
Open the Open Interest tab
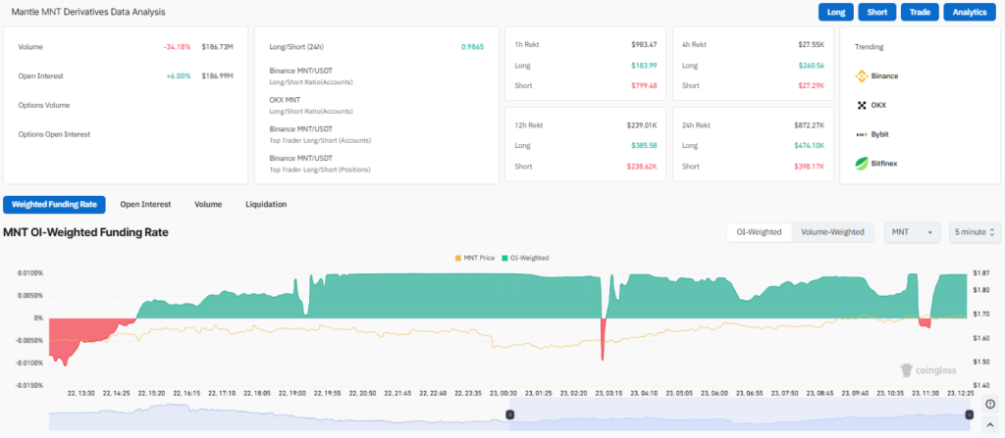click(145, 205)
